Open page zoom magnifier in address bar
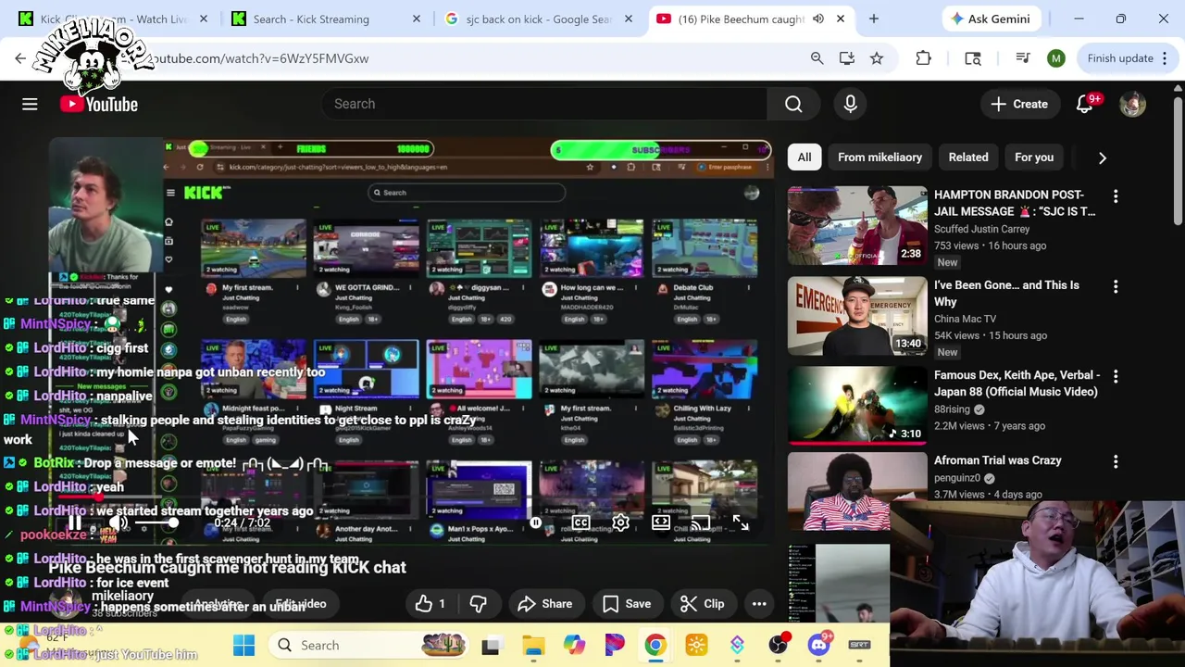1185x667 pixels. [x=817, y=58]
